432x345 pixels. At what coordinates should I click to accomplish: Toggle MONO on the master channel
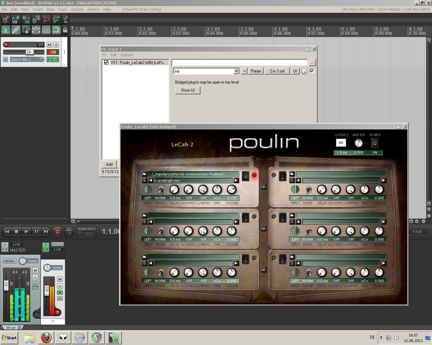(9, 261)
